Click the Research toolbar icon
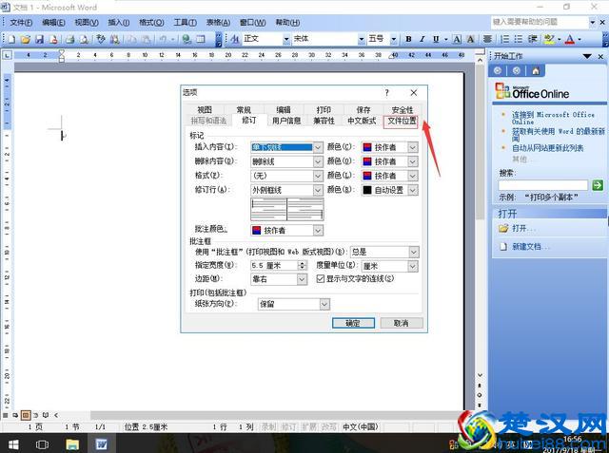 [114, 39]
